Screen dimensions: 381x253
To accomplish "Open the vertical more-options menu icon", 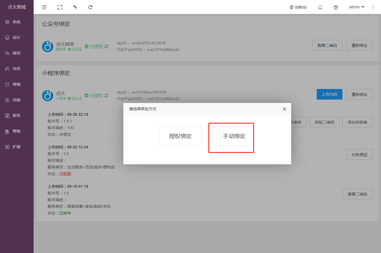I will (373, 7).
